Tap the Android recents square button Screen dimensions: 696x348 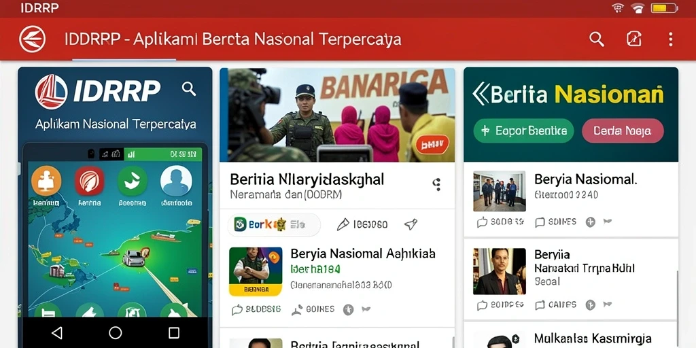(174, 332)
